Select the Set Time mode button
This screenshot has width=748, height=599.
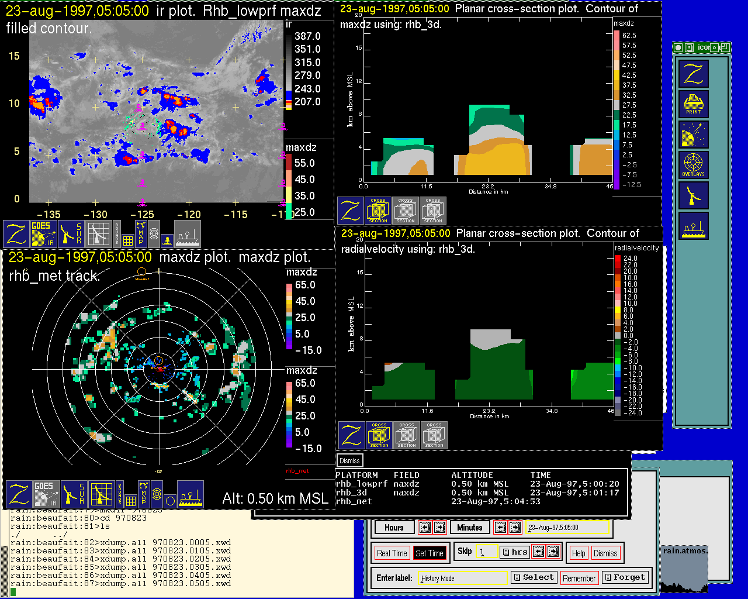coord(429,553)
